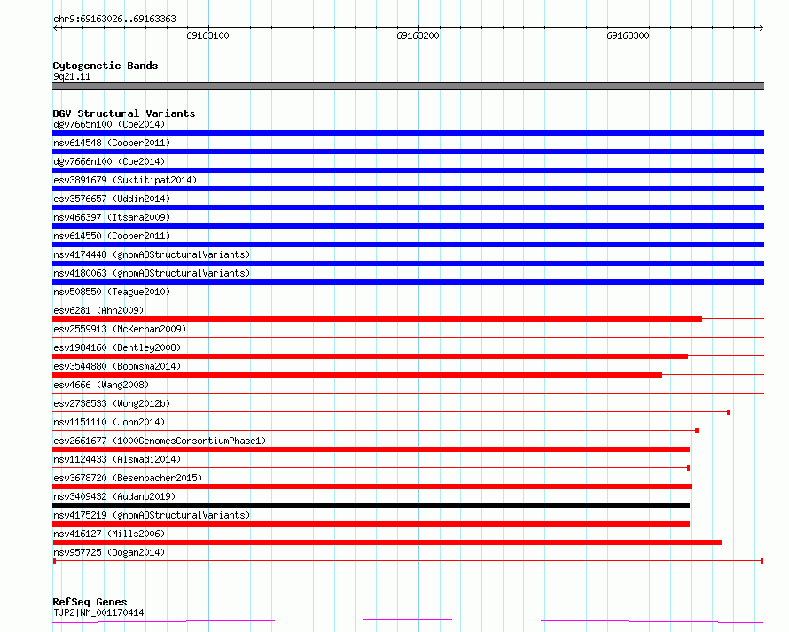
Task: Open variant nsv1151110 (John2014)
Action: 109,422
